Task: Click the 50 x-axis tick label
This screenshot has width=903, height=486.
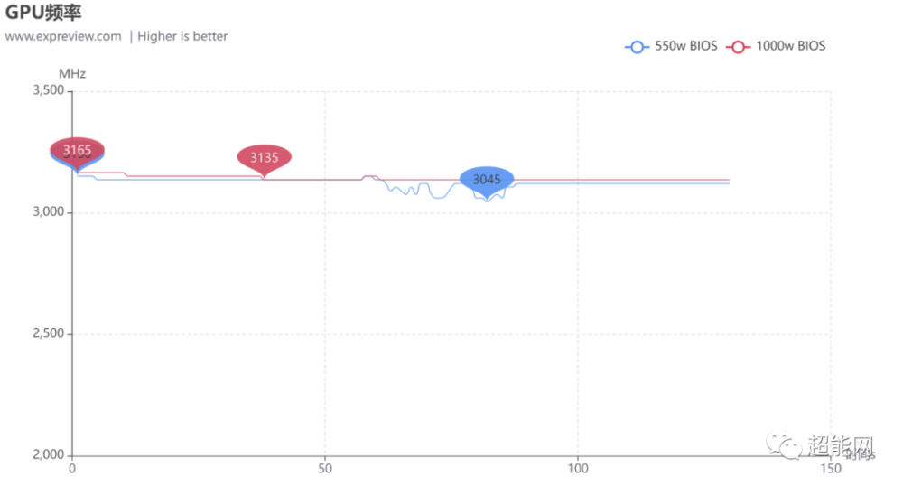Action: (x=325, y=469)
